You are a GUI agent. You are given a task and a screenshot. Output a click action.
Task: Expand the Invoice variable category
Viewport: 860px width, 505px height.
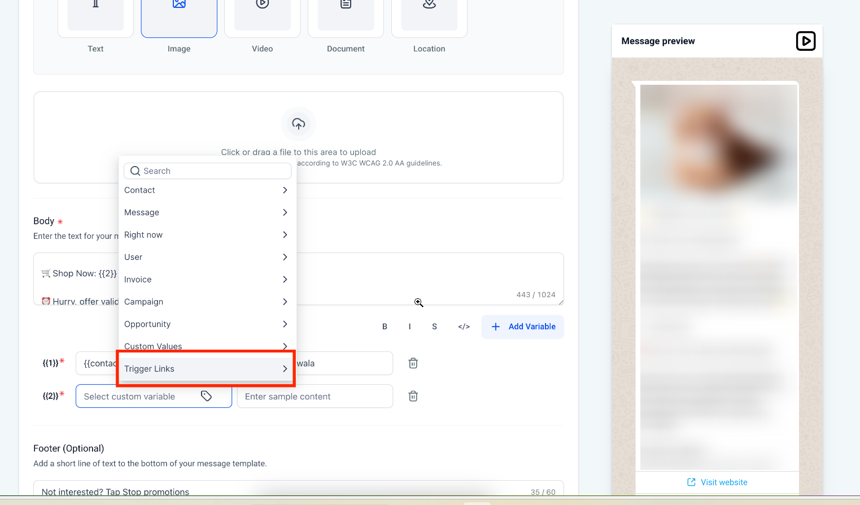(x=206, y=280)
